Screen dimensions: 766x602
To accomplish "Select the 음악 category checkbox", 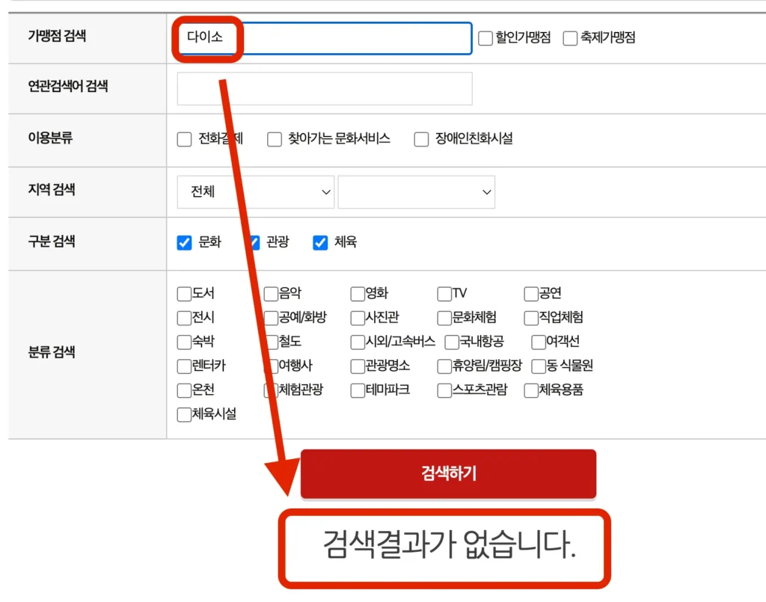I will [271, 294].
